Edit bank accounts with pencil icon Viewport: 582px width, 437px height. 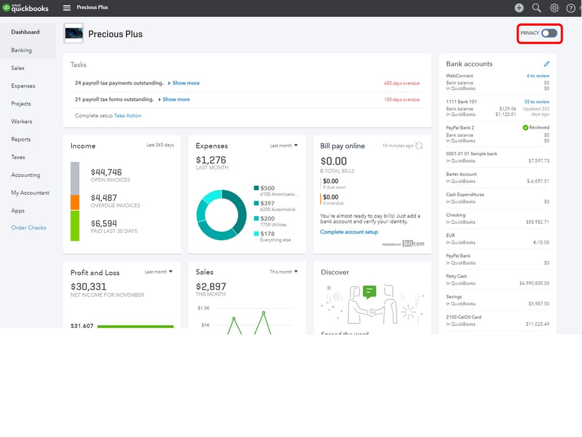[546, 64]
